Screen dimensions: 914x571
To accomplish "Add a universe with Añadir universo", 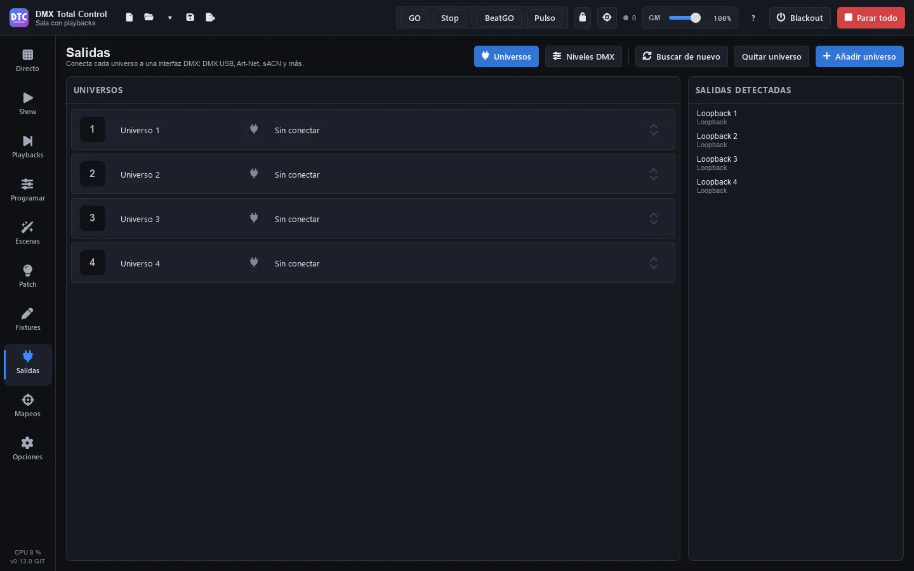I will 859,56.
